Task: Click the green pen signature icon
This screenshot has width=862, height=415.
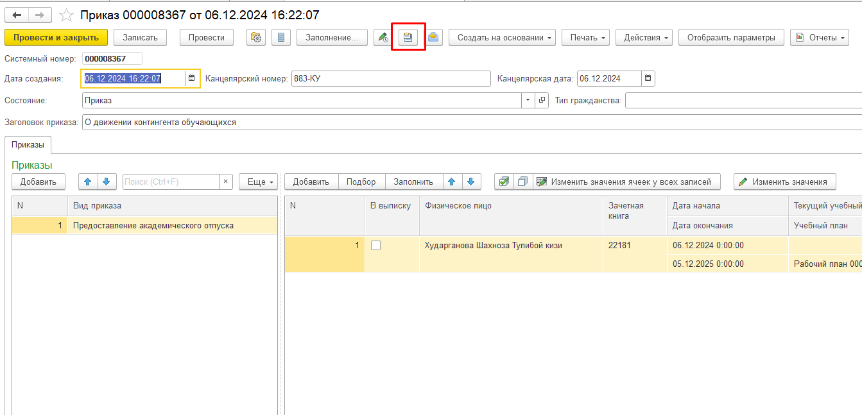Action: pyautogui.click(x=383, y=37)
